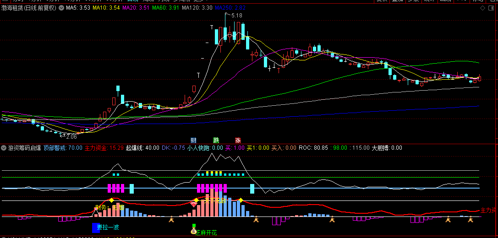Click the rightmost orange figure signal icon
498x238 pixels.
point(470,220)
